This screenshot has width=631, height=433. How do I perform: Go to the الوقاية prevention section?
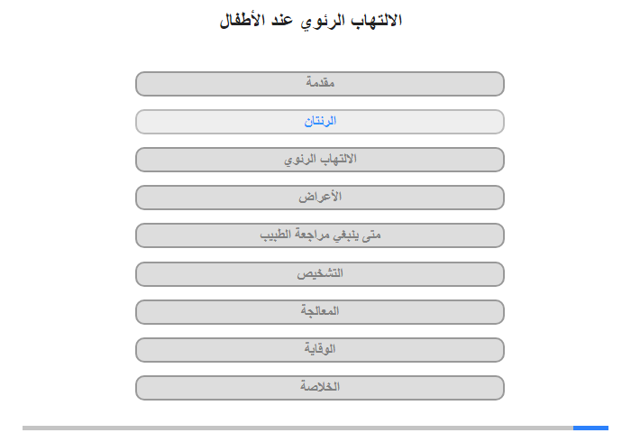[320, 350]
